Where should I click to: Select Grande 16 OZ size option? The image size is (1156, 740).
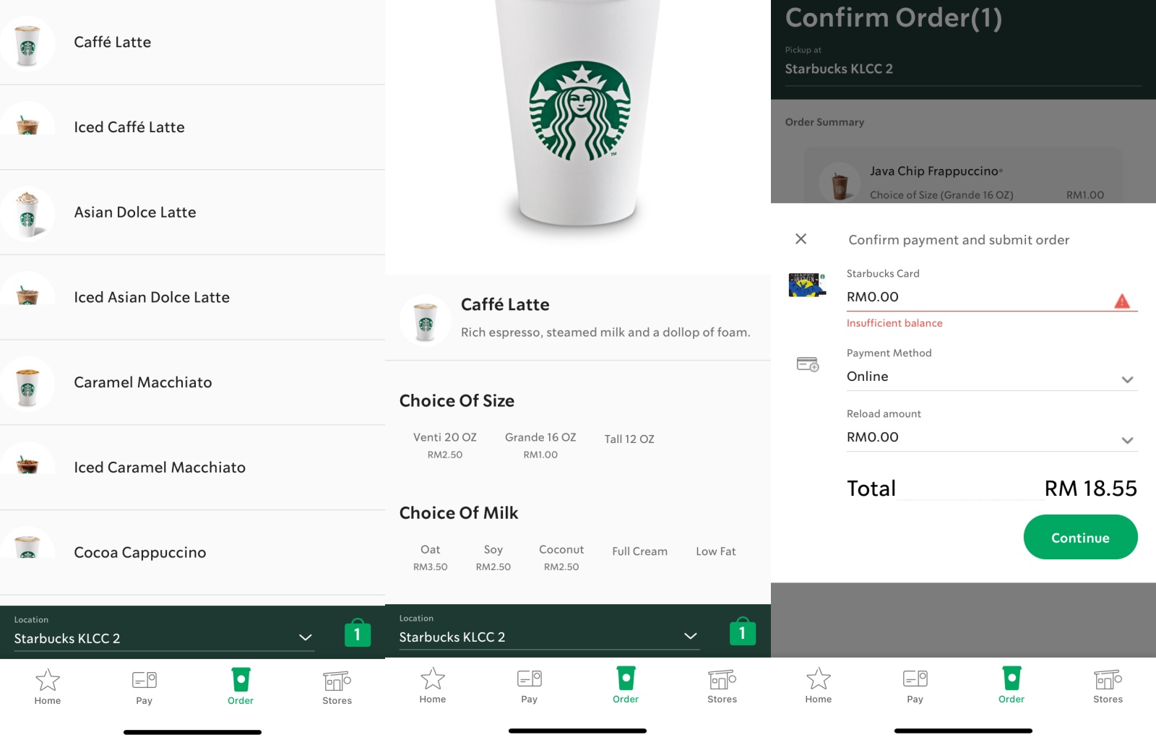coord(540,445)
